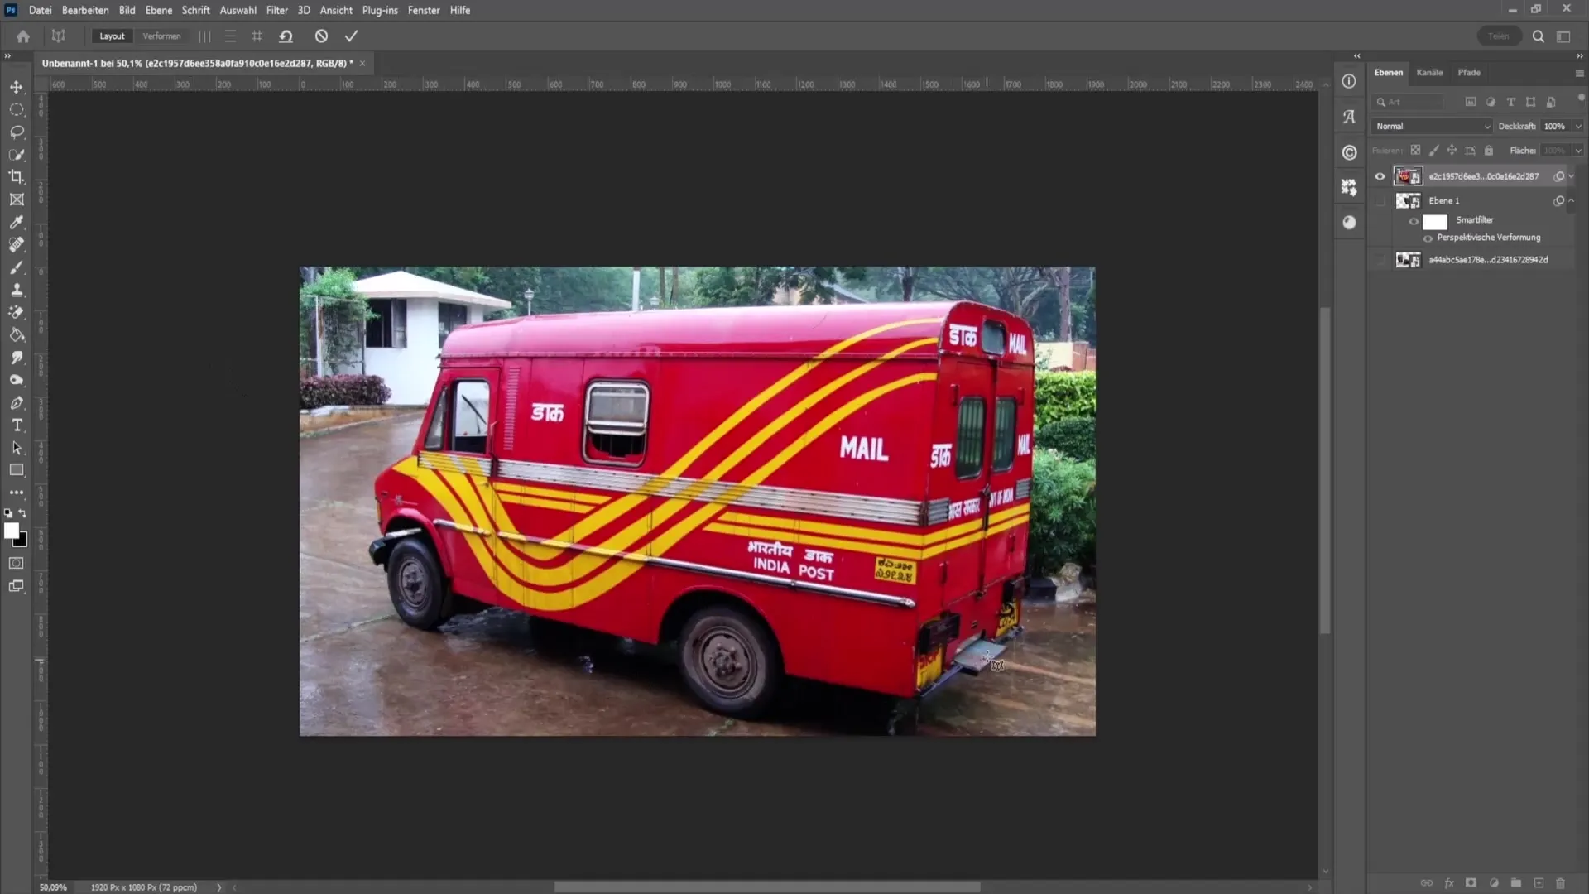Image resolution: width=1589 pixels, height=894 pixels.
Task: Open the Filter menu
Action: 276,10
